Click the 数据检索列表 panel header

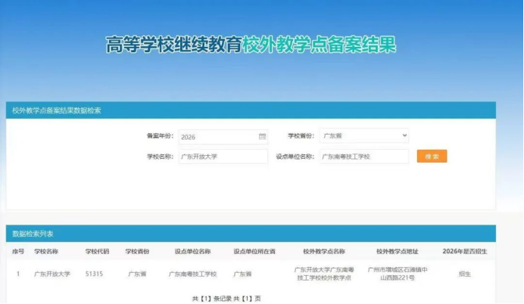click(x=251, y=234)
